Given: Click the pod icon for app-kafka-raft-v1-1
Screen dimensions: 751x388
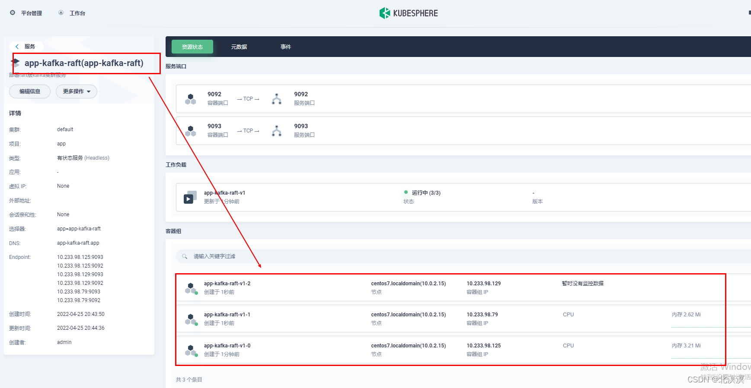Looking at the screenshot, I should (191, 319).
